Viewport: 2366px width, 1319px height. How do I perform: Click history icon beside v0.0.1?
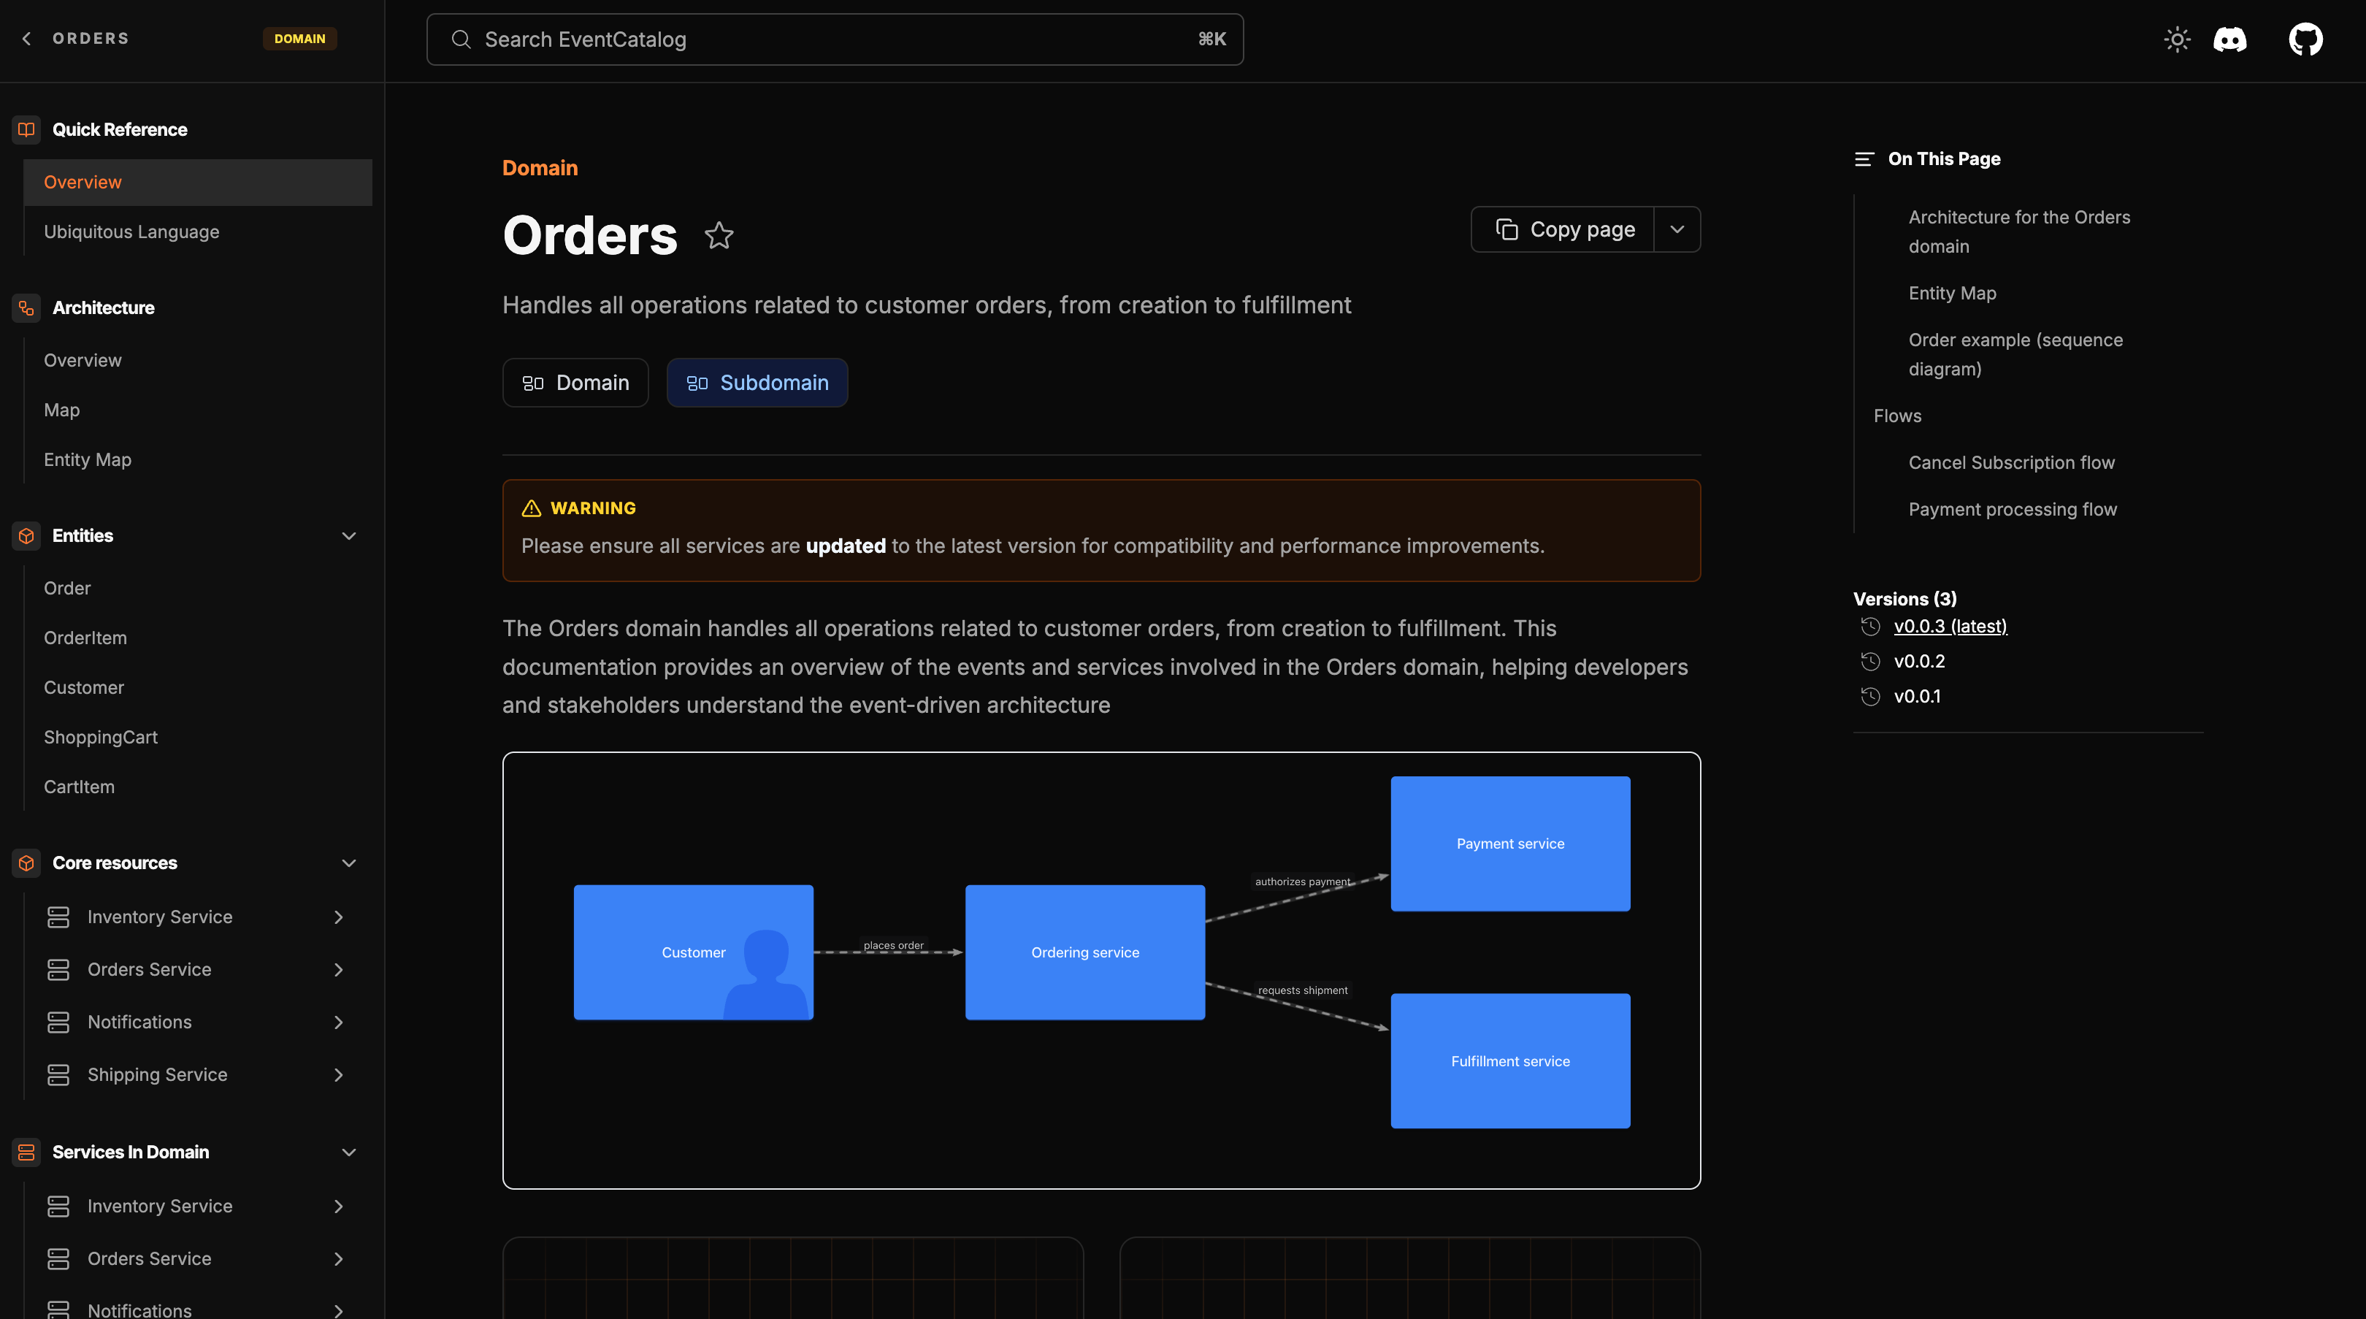pyautogui.click(x=1870, y=696)
